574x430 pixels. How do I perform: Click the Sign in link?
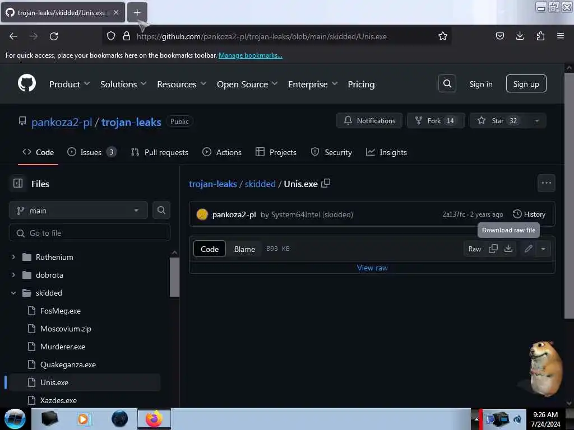[x=480, y=84]
